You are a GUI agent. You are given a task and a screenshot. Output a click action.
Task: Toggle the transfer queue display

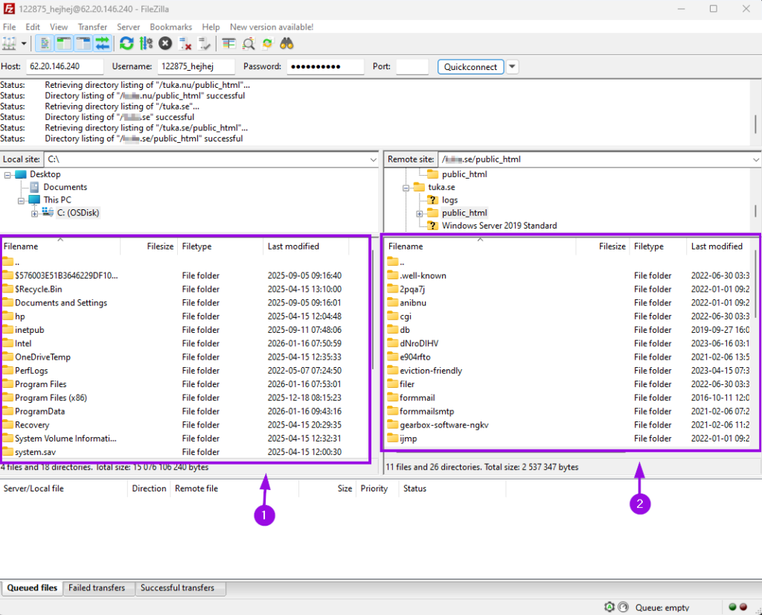coord(102,44)
